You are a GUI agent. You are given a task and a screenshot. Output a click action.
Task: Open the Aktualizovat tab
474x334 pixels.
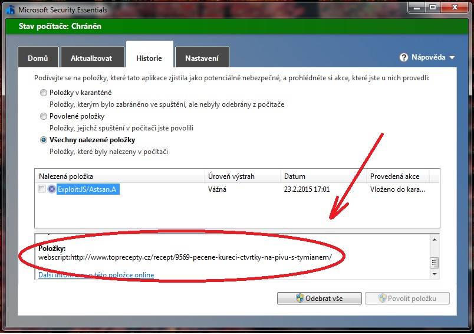pos(92,57)
